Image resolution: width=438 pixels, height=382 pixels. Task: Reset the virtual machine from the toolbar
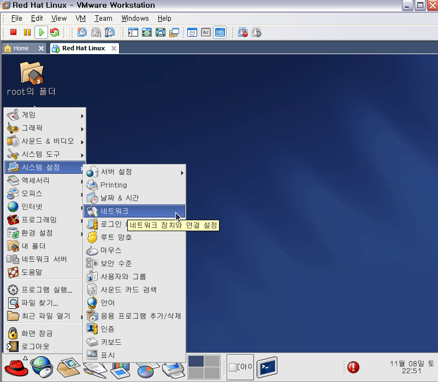point(55,32)
